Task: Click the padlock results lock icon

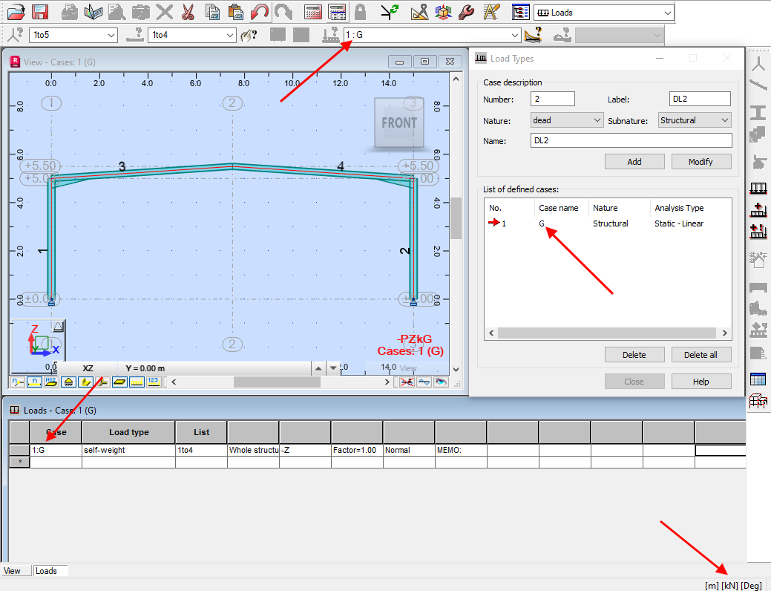Action: point(361,12)
